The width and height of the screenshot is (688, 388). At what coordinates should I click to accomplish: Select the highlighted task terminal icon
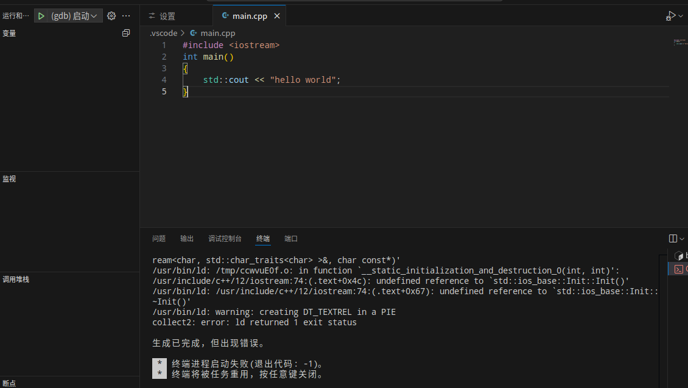[x=679, y=269]
